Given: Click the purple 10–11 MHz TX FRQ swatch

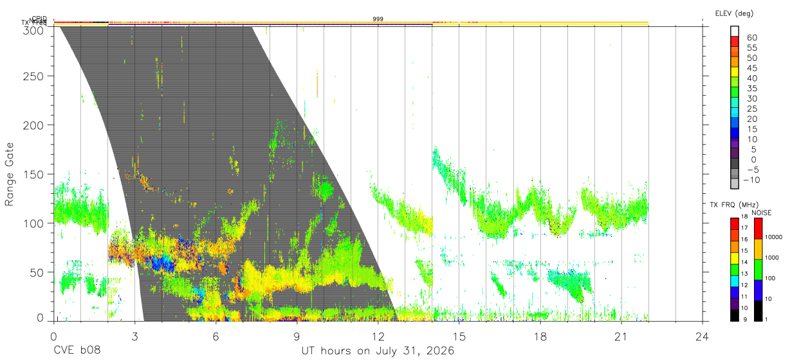Looking at the screenshot, I should point(735,304).
